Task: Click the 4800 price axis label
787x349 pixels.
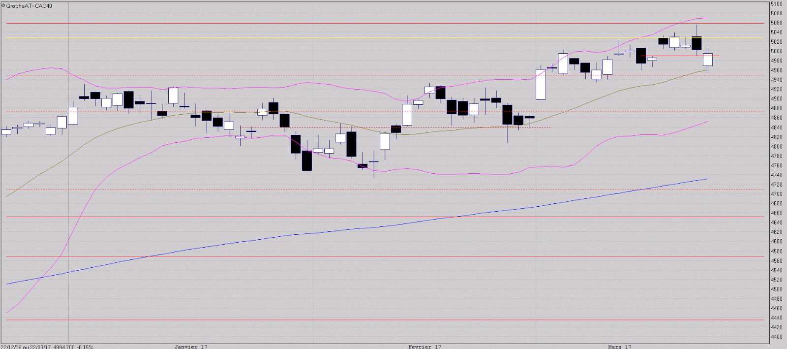Action: click(x=777, y=147)
